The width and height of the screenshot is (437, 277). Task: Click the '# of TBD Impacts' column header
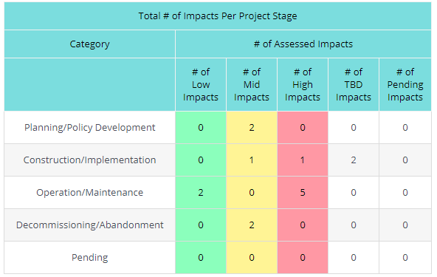pos(354,84)
